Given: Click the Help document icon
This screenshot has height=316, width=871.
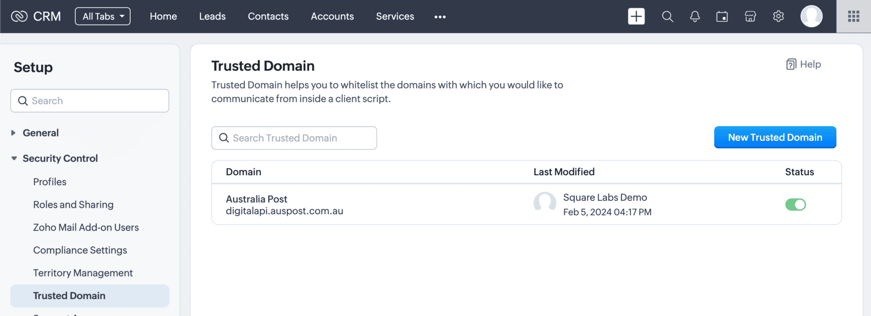Looking at the screenshot, I should point(791,64).
